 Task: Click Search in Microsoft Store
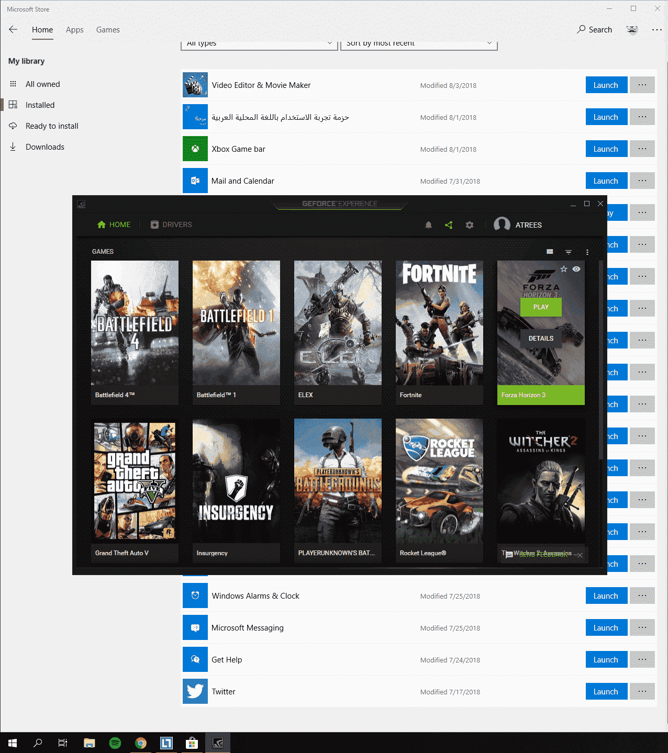point(594,30)
